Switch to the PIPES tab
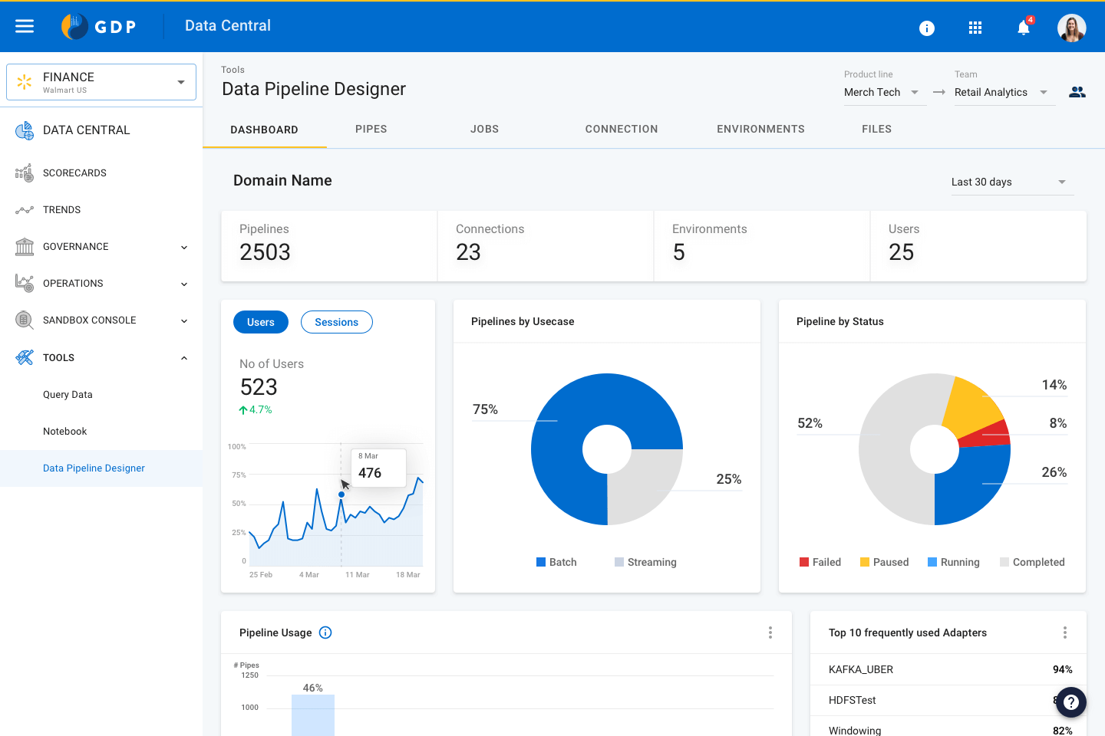1105x736 pixels. [x=371, y=129]
